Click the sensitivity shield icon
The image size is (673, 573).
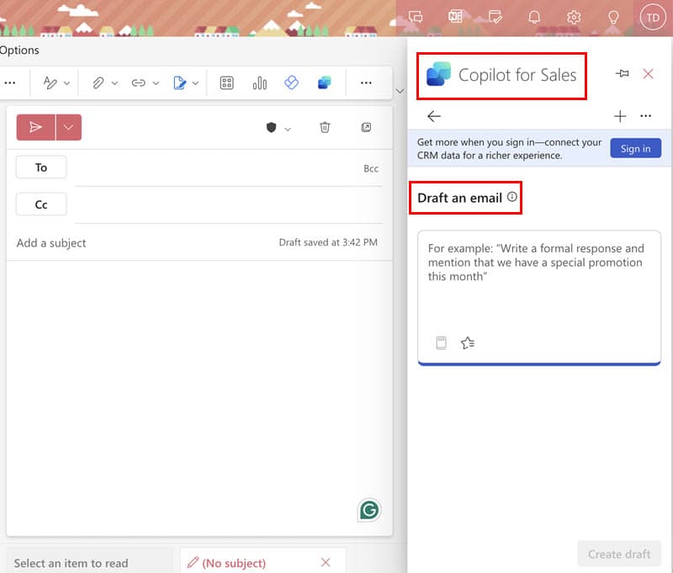pos(271,128)
